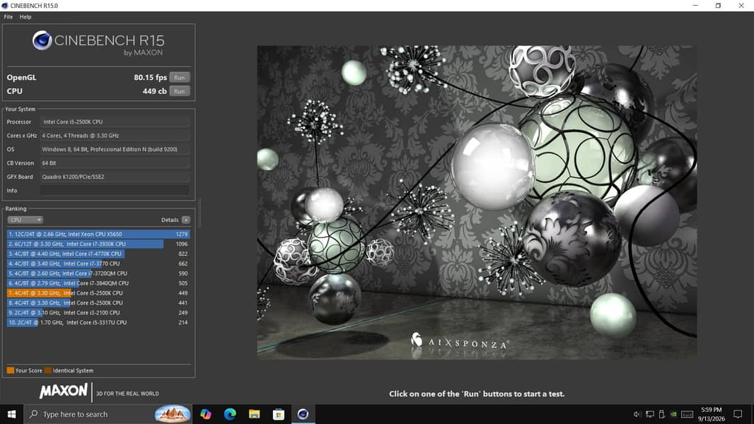Click the USB safely remove tray icon

(x=661, y=414)
